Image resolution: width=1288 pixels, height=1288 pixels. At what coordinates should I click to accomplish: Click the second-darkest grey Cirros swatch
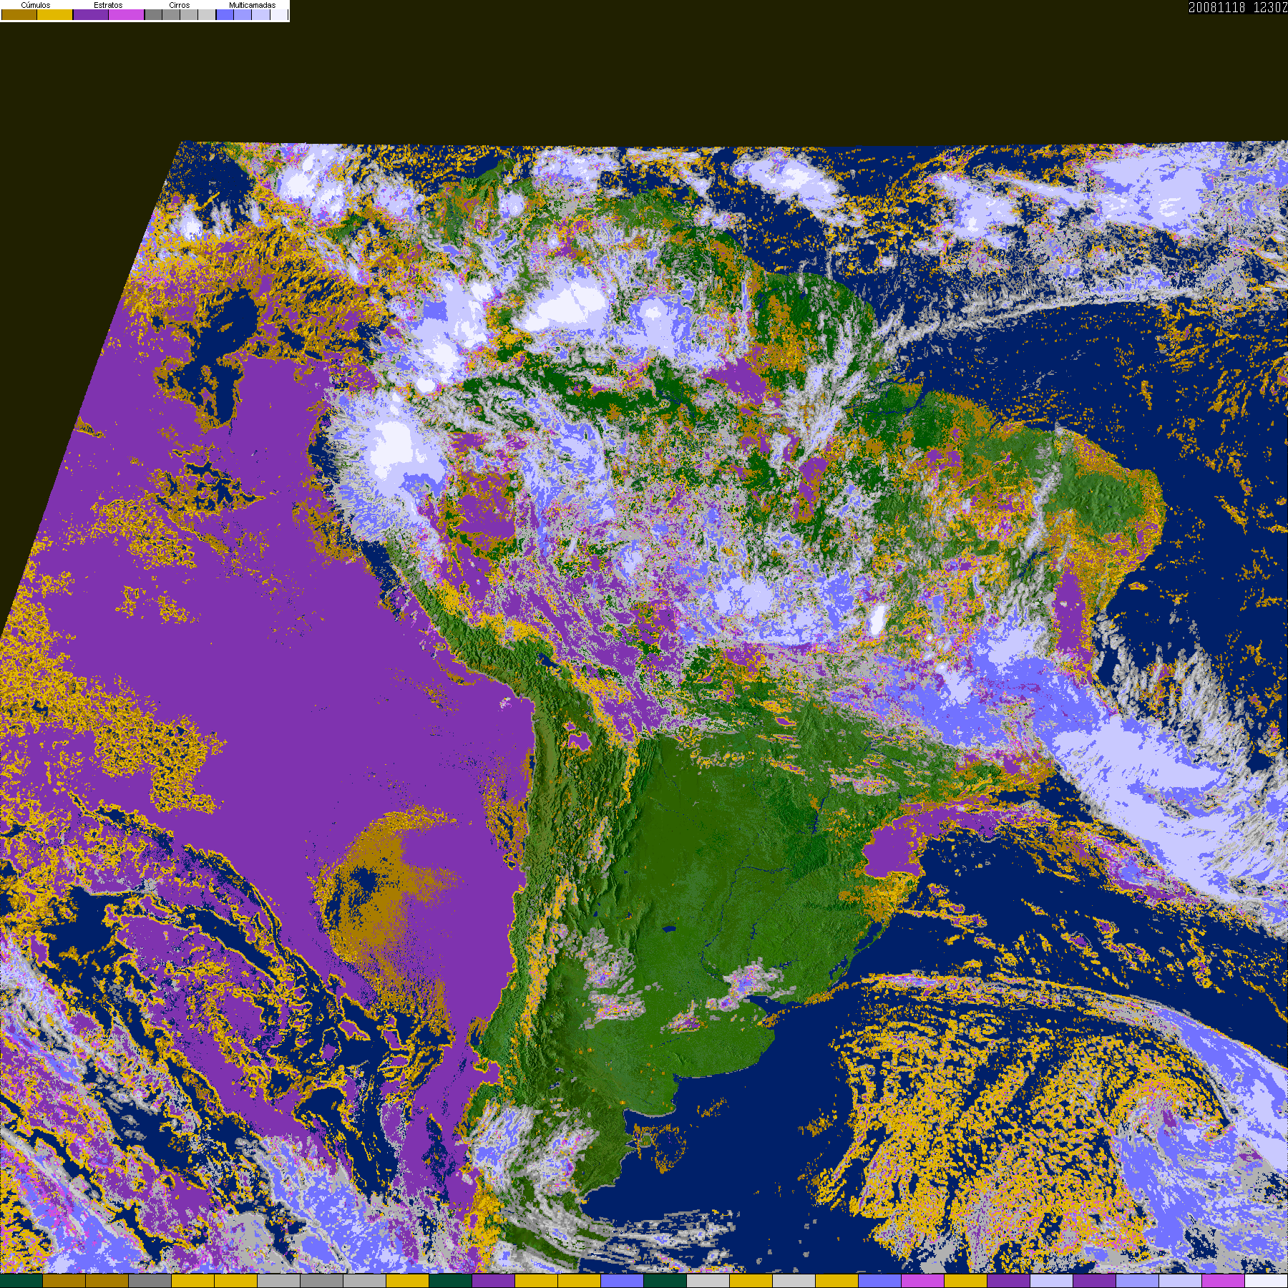pos(171,14)
